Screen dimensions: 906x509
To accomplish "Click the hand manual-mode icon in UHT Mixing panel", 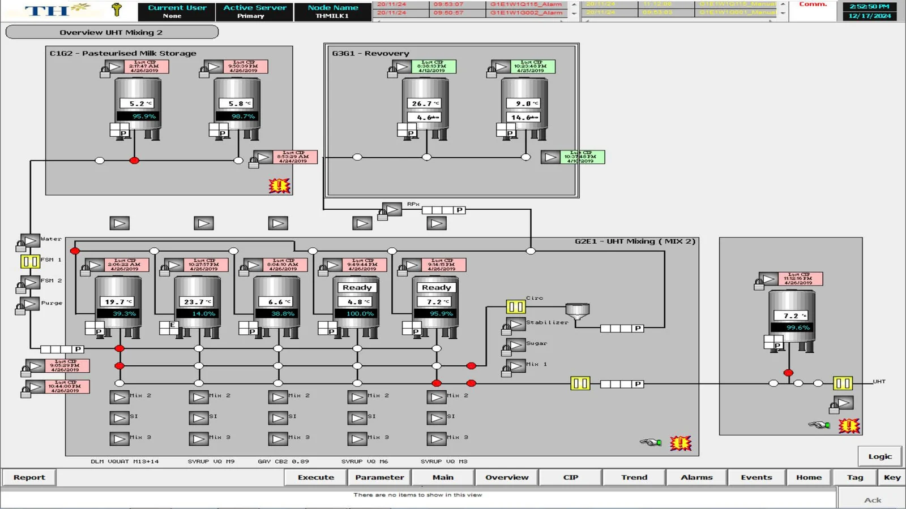I will pos(651,442).
